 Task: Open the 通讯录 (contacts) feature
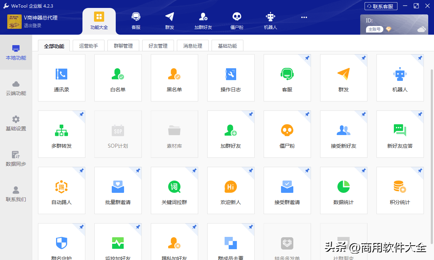(61, 78)
